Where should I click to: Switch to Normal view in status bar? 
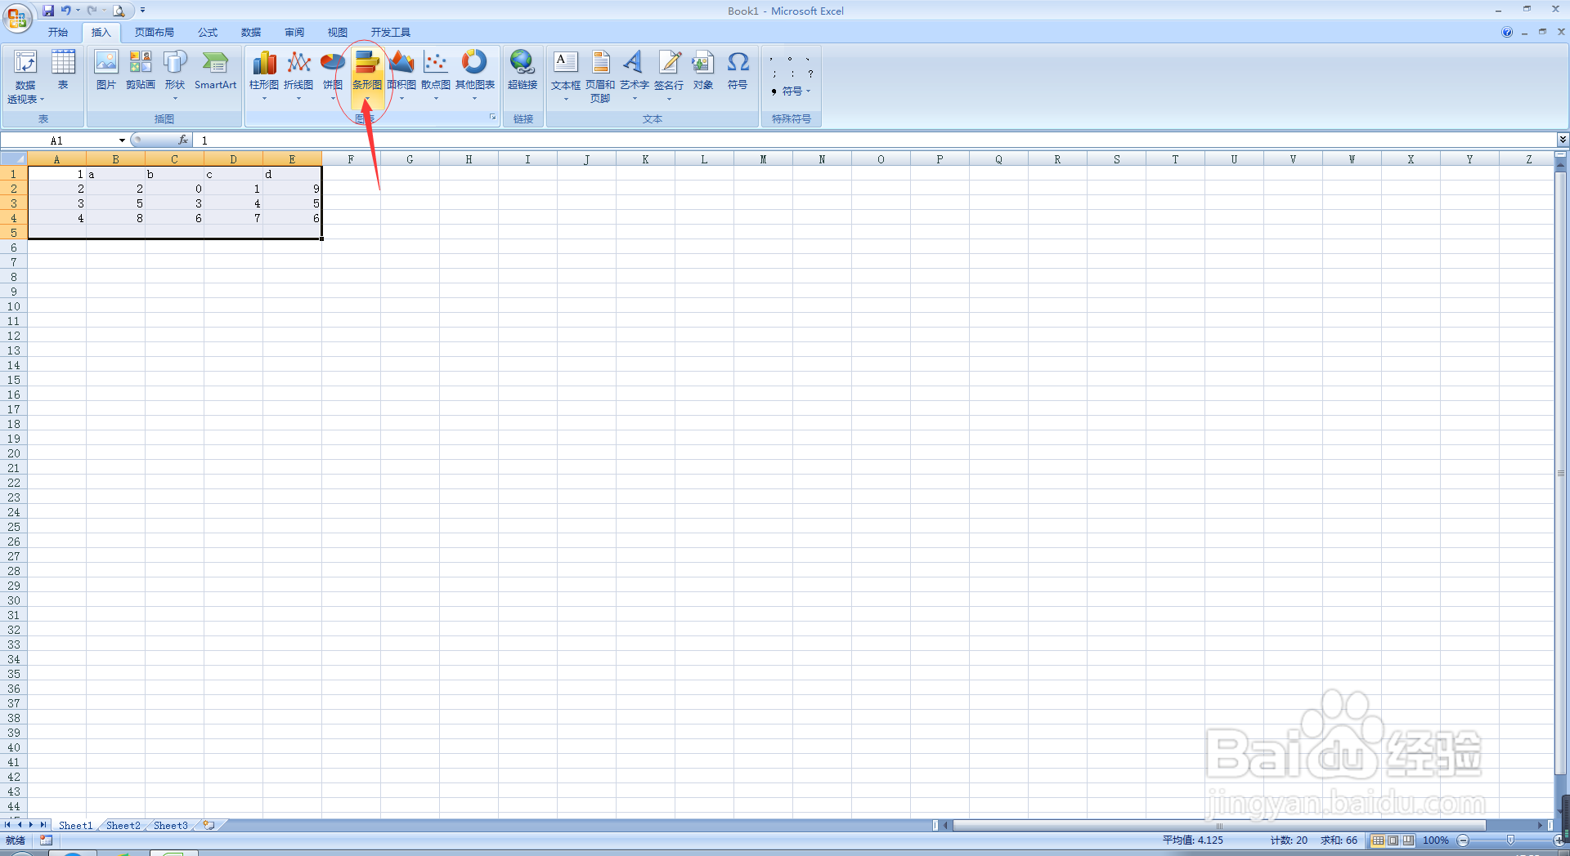(1379, 840)
